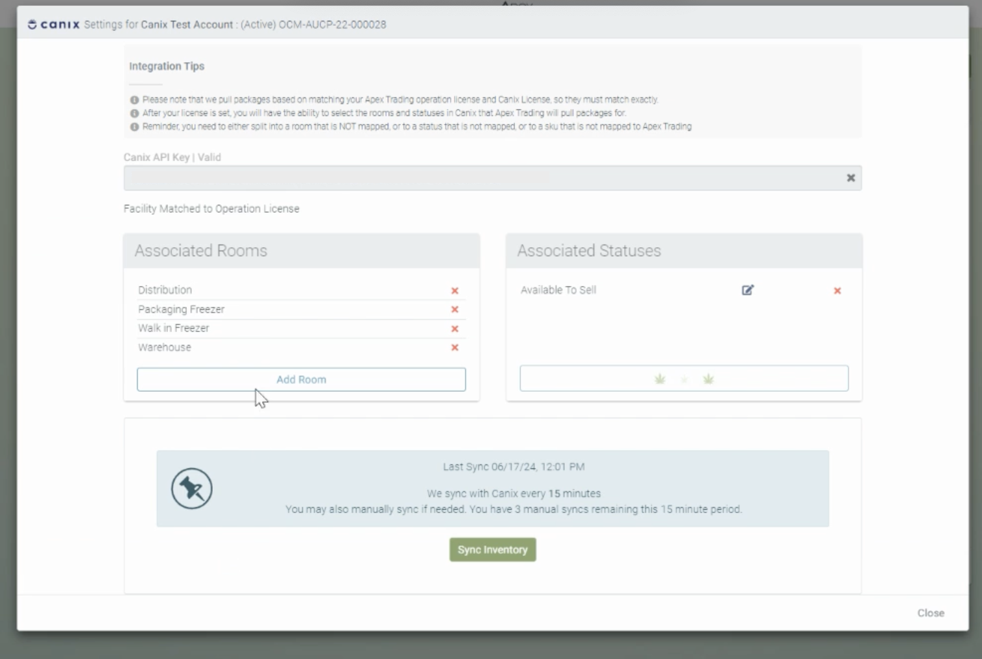Click the settings title with license number
The image size is (982, 659).
click(x=235, y=25)
